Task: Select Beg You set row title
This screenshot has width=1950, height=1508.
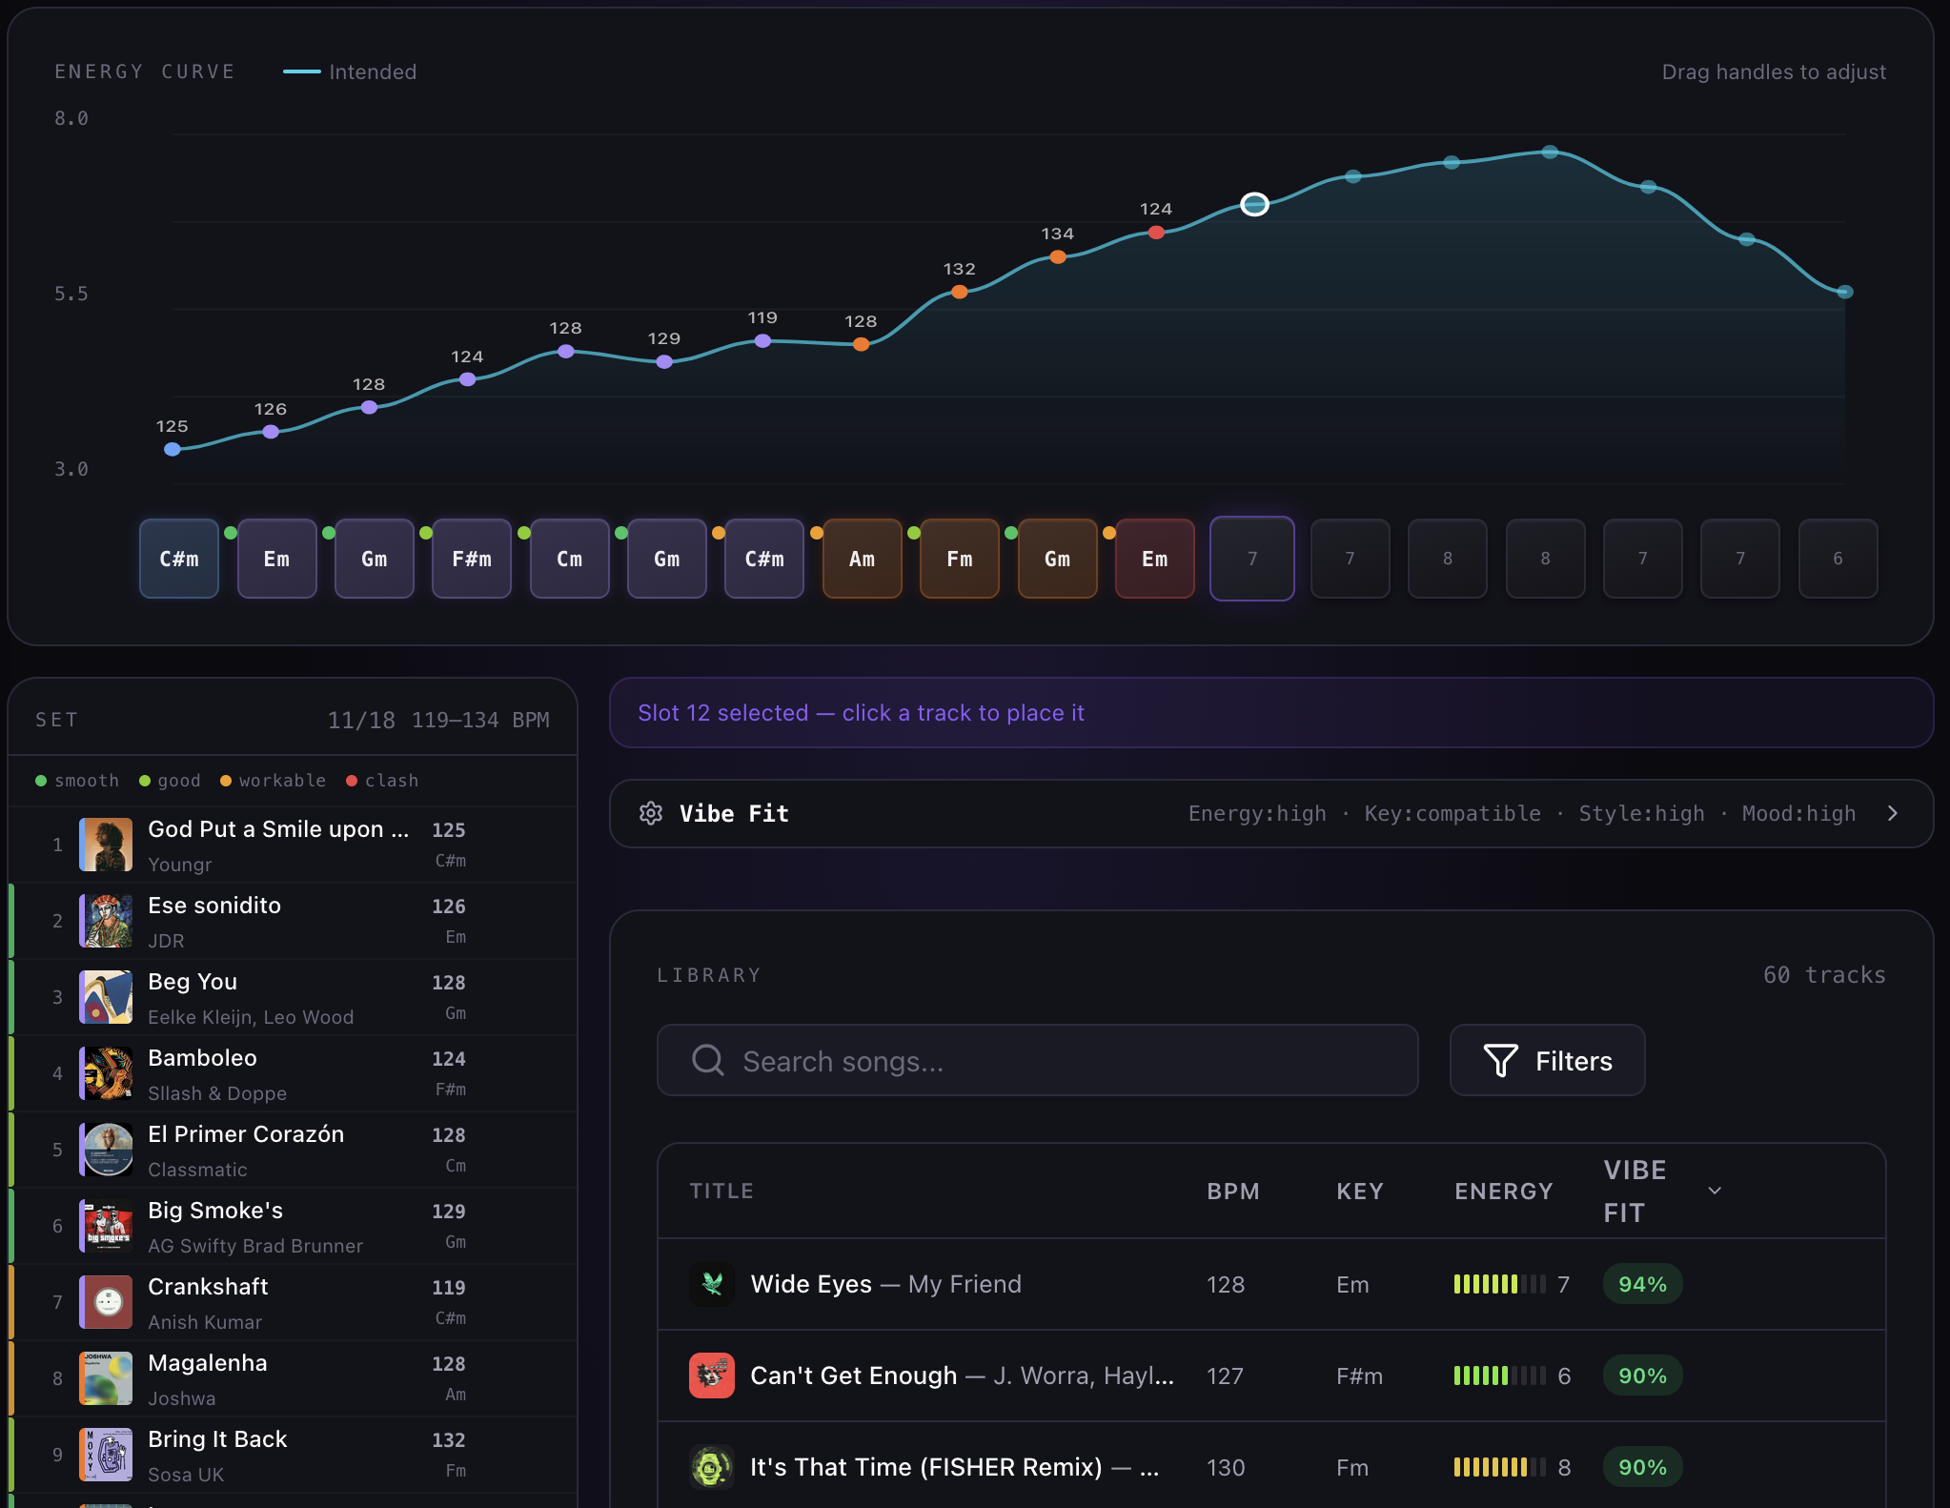Action: coord(193,982)
